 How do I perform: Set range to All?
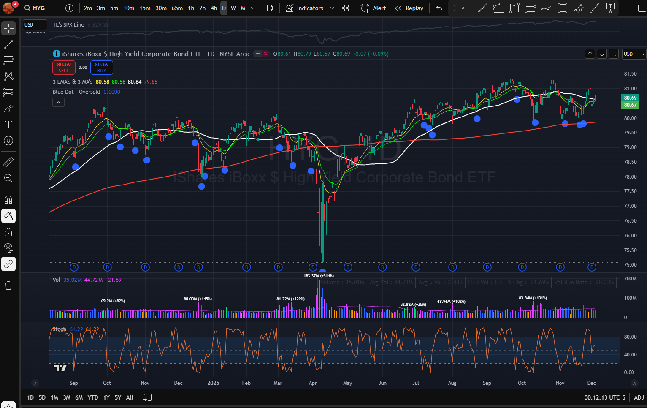point(130,397)
